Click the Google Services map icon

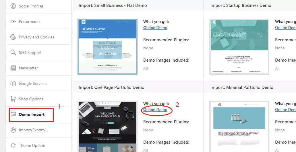coord(13,83)
